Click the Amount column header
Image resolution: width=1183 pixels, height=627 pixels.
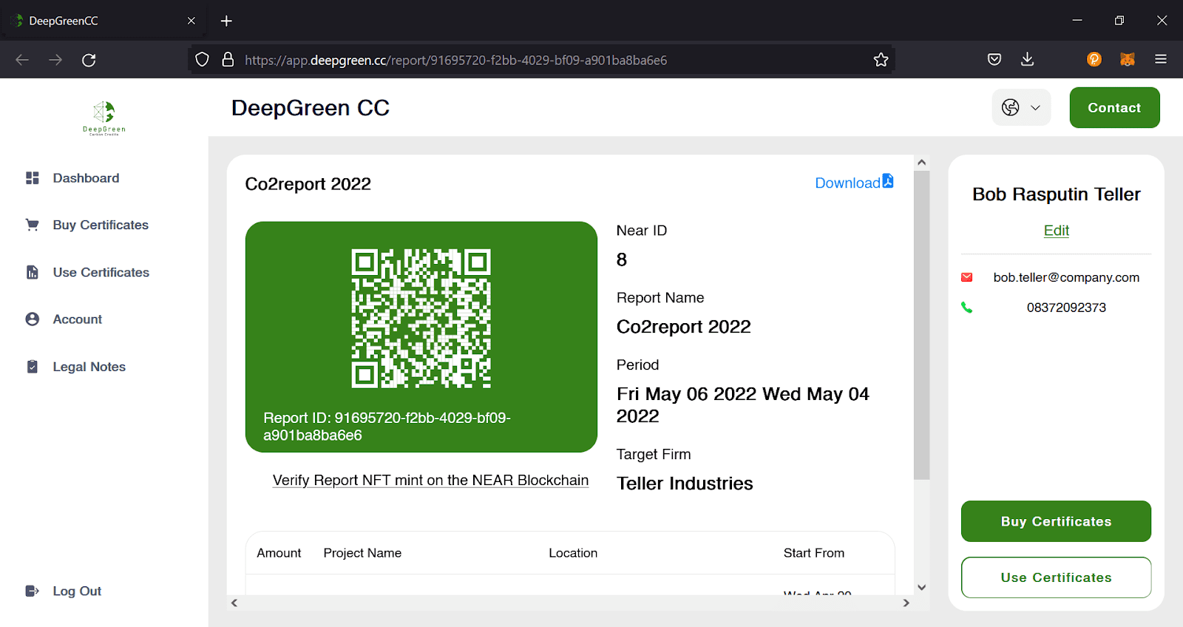pyautogui.click(x=279, y=553)
